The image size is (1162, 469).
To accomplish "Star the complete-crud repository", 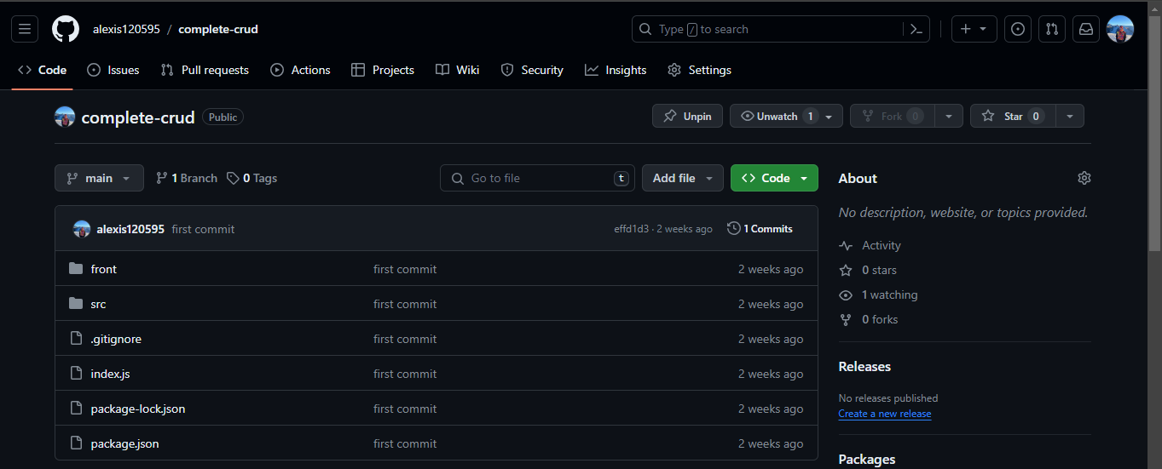I will click(x=1013, y=116).
